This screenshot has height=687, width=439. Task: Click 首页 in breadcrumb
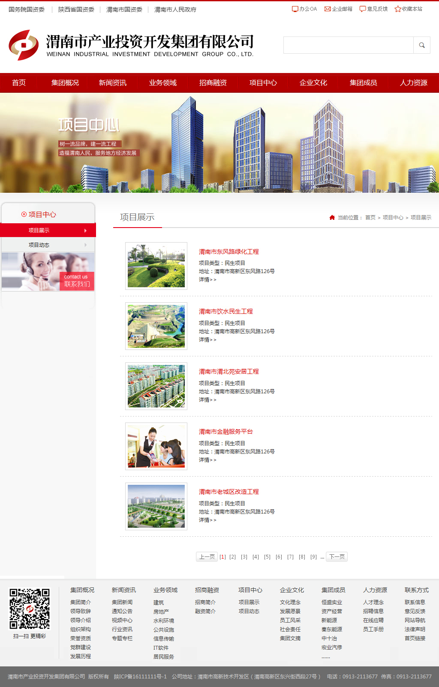[370, 218]
